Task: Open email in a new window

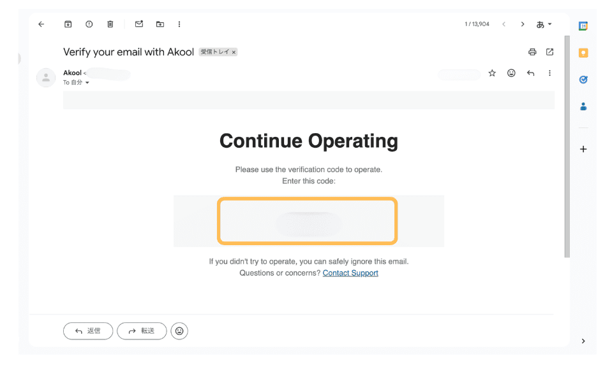Action: coord(550,52)
